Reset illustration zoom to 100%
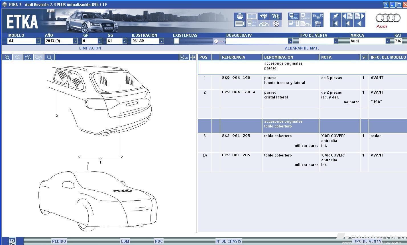Image resolution: width=407 pixels, height=245 pixels. [x=39, y=57]
